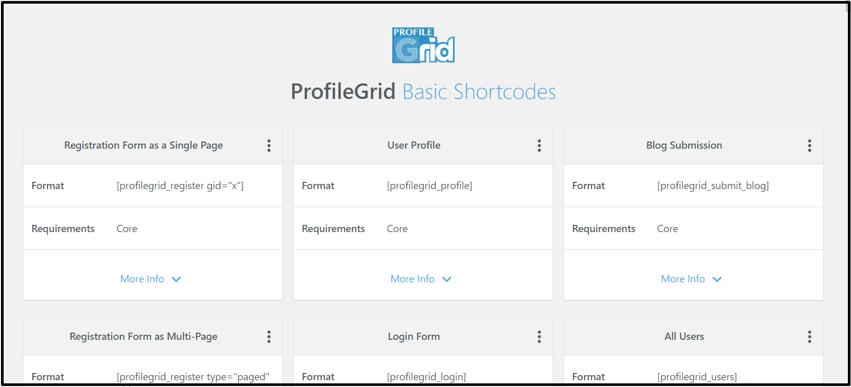
Task: Open three-dot menu on User Profile card
Action: pyautogui.click(x=539, y=146)
